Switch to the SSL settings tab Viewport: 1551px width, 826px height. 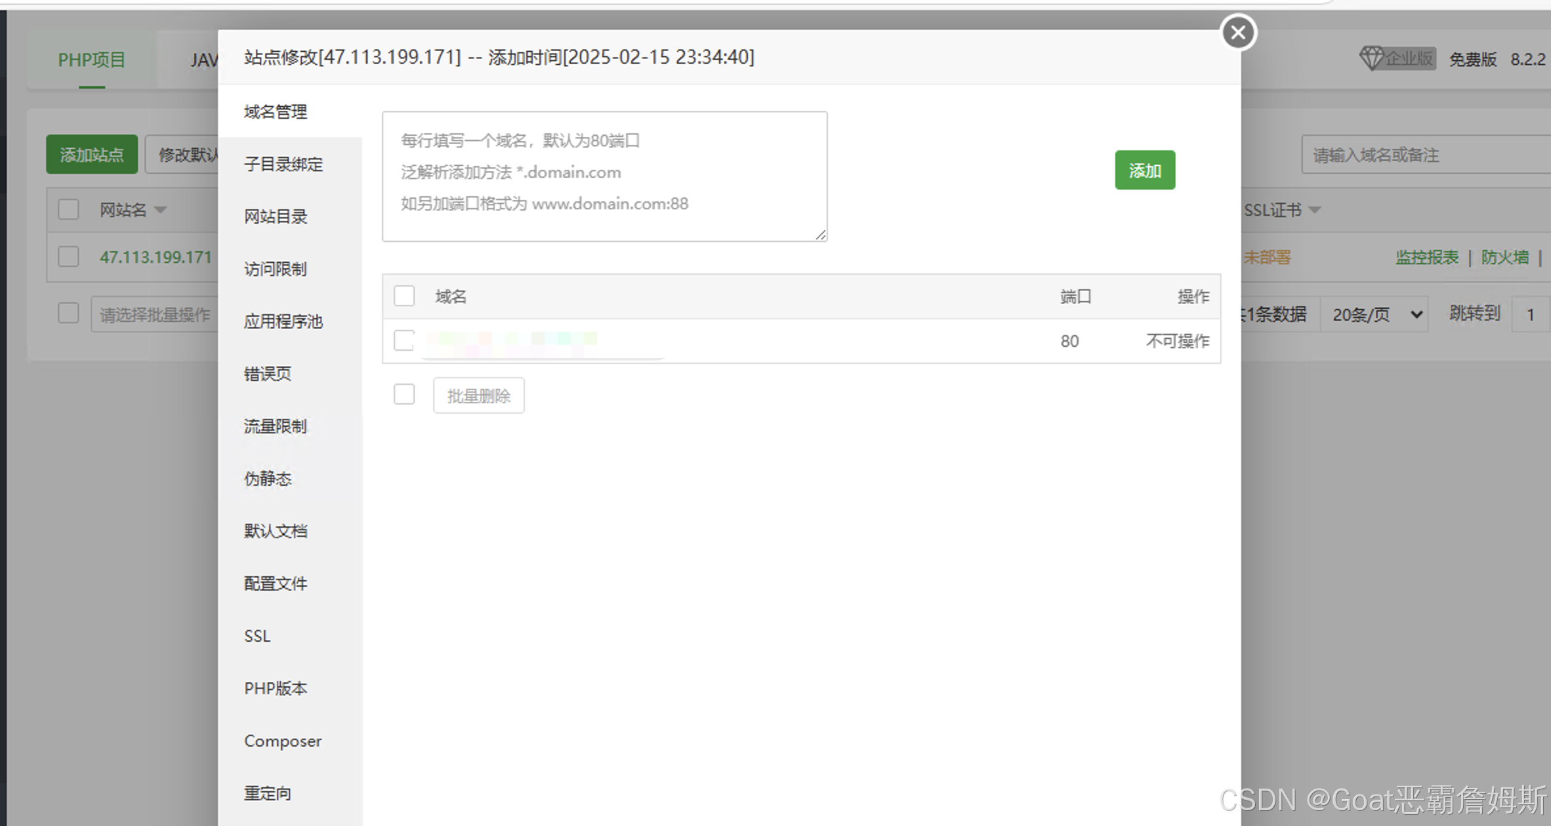(257, 636)
